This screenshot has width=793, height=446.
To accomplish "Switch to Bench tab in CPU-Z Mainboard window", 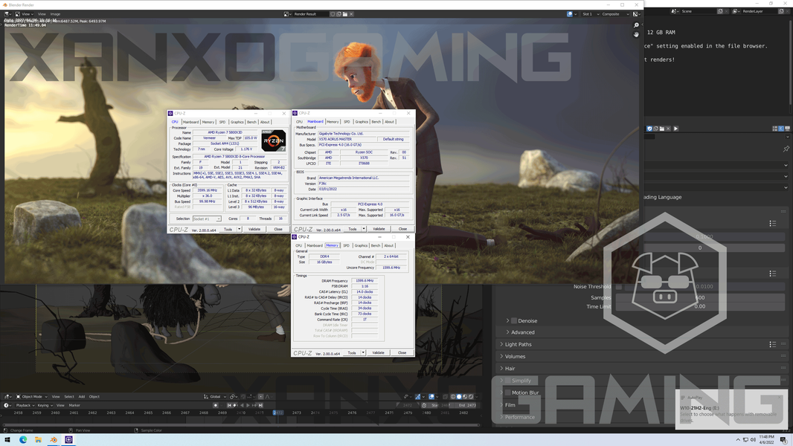I will click(376, 122).
